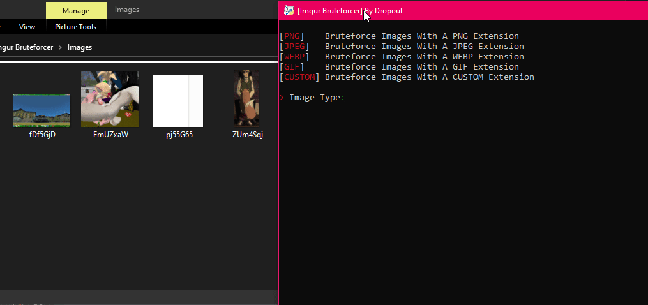Click the red GIF option in console
The height and width of the screenshot is (305, 648).
coord(292,67)
